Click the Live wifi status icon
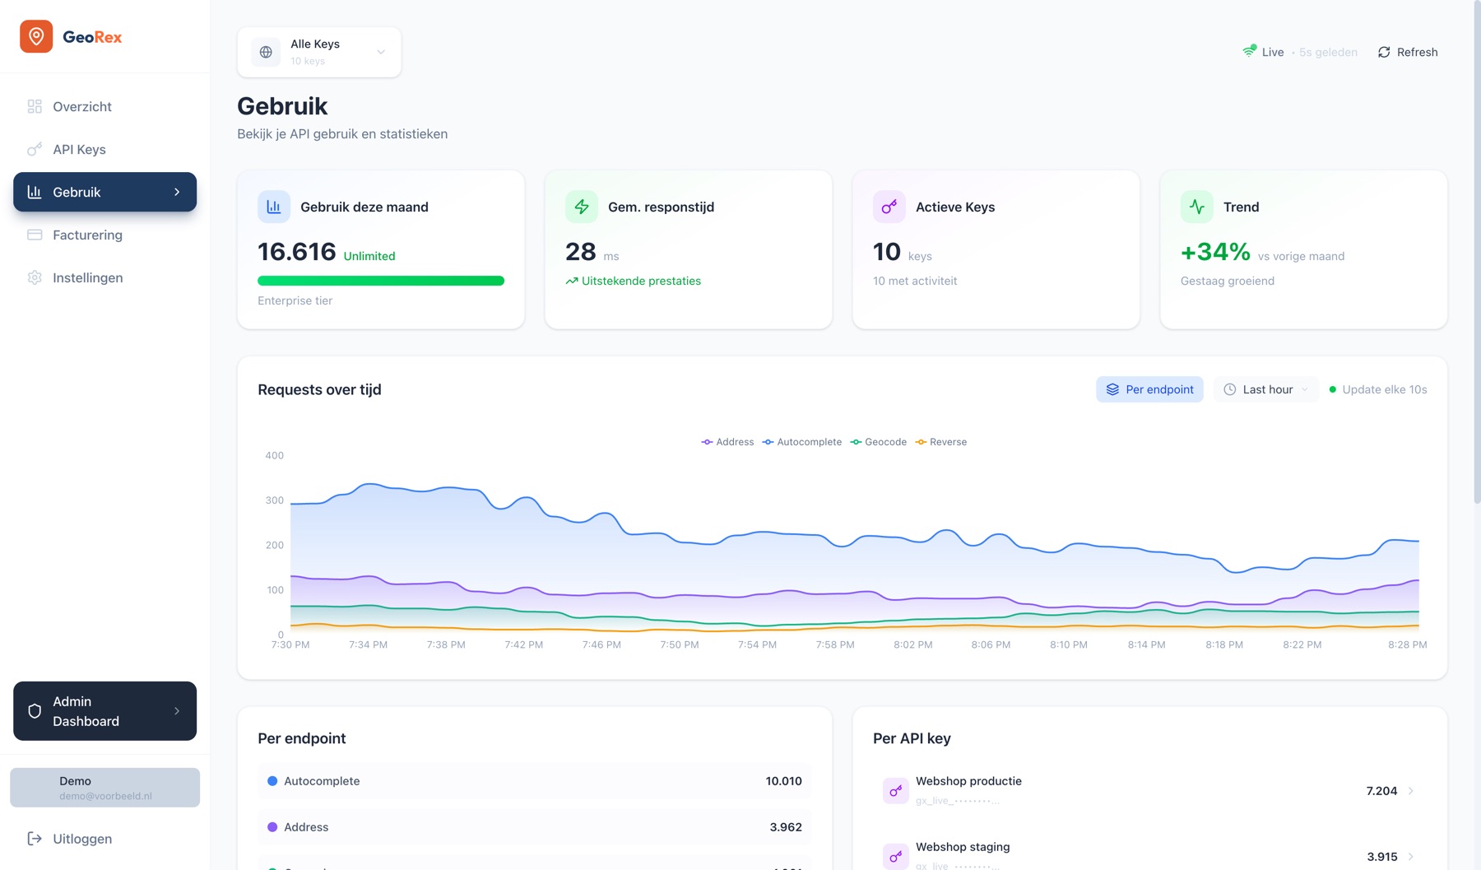Viewport: 1481px width, 870px height. (x=1249, y=51)
